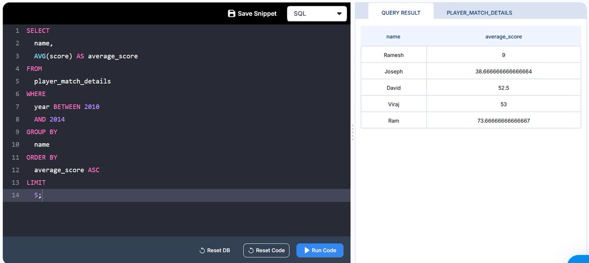The height and width of the screenshot is (263, 589).
Task: Click the score 38.666666666666664
Action: click(x=504, y=72)
